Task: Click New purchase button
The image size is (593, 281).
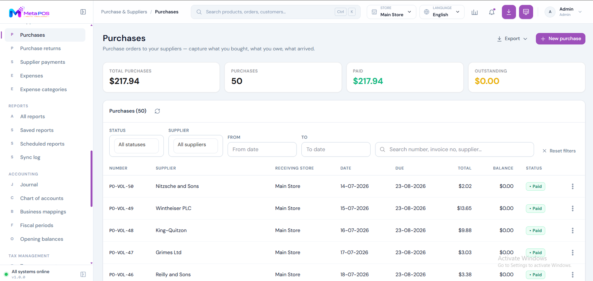Action: pos(560,39)
